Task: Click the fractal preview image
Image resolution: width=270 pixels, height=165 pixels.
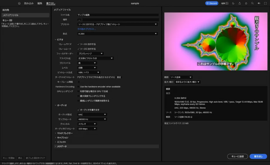Action: click(x=216, y=41)
